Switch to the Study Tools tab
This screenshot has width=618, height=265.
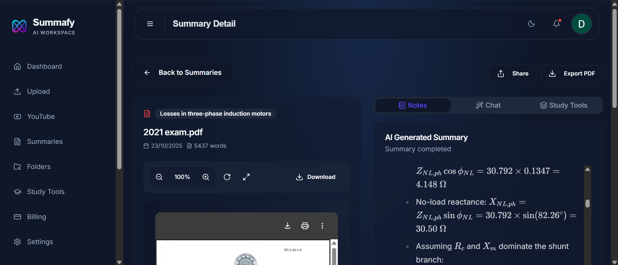coord(564,105)
